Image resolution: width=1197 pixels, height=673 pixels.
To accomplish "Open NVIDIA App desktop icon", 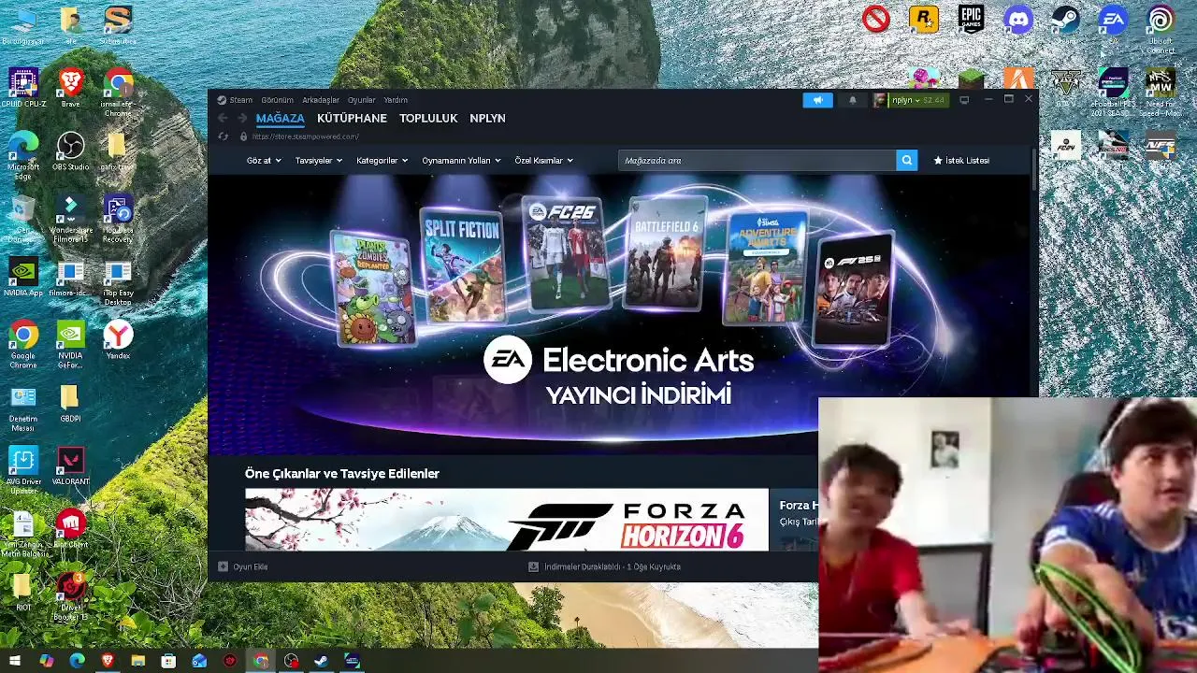I will (x=23, y=277).
